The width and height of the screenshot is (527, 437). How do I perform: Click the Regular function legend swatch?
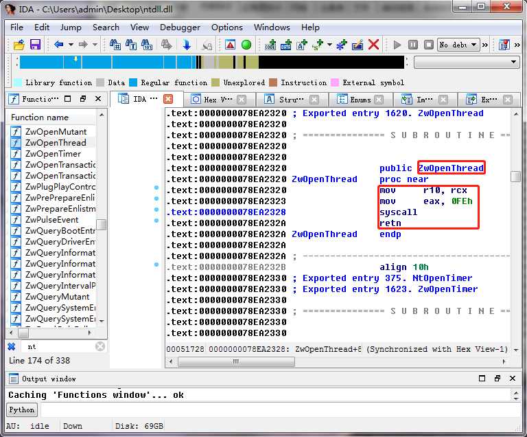(133, 82)
